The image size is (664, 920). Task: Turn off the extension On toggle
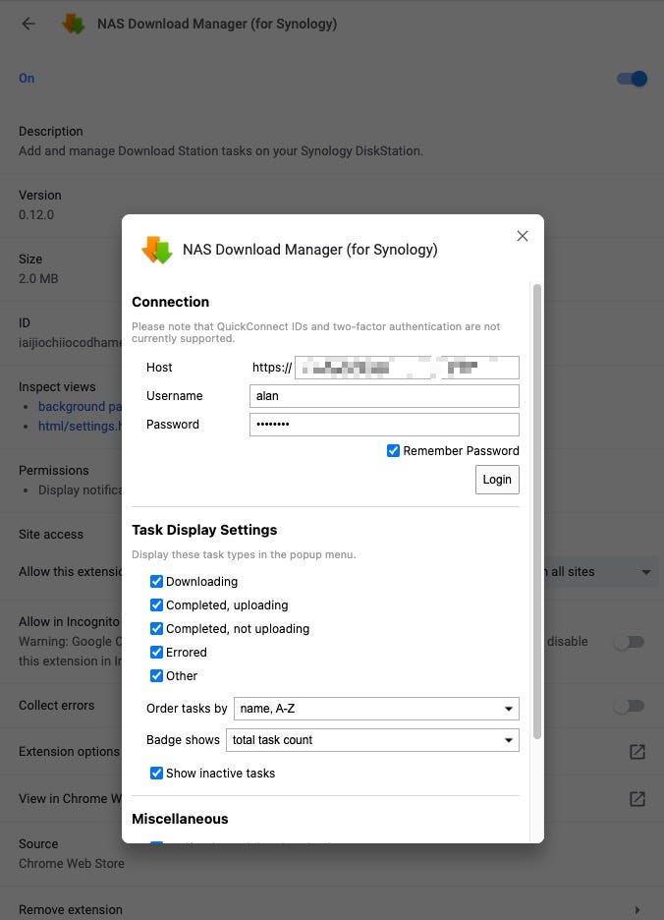tap(632, 78)
